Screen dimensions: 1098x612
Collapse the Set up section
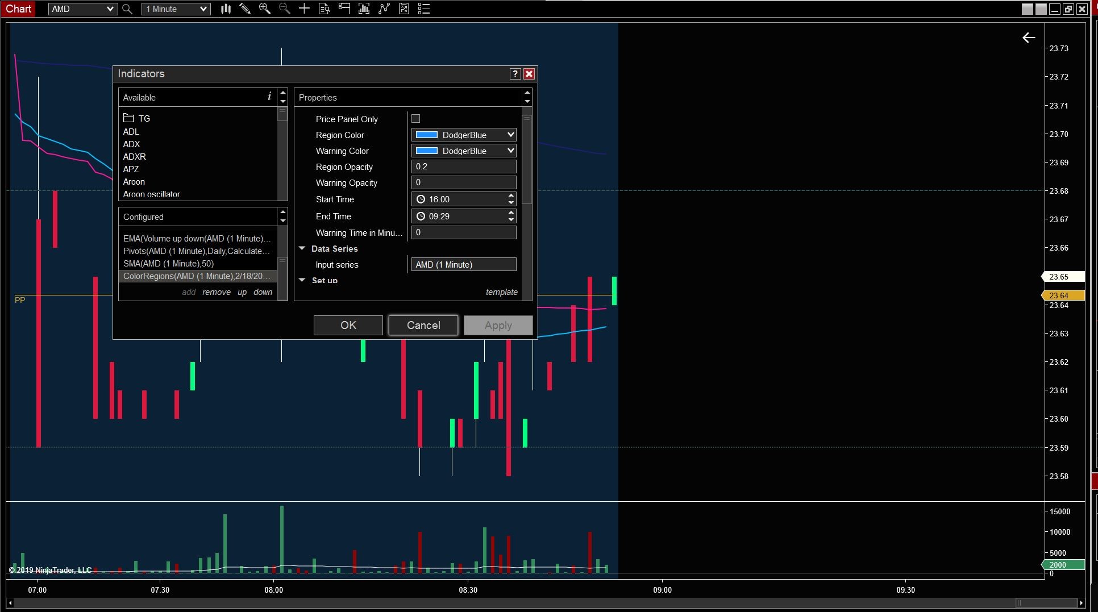coord(302,280)
